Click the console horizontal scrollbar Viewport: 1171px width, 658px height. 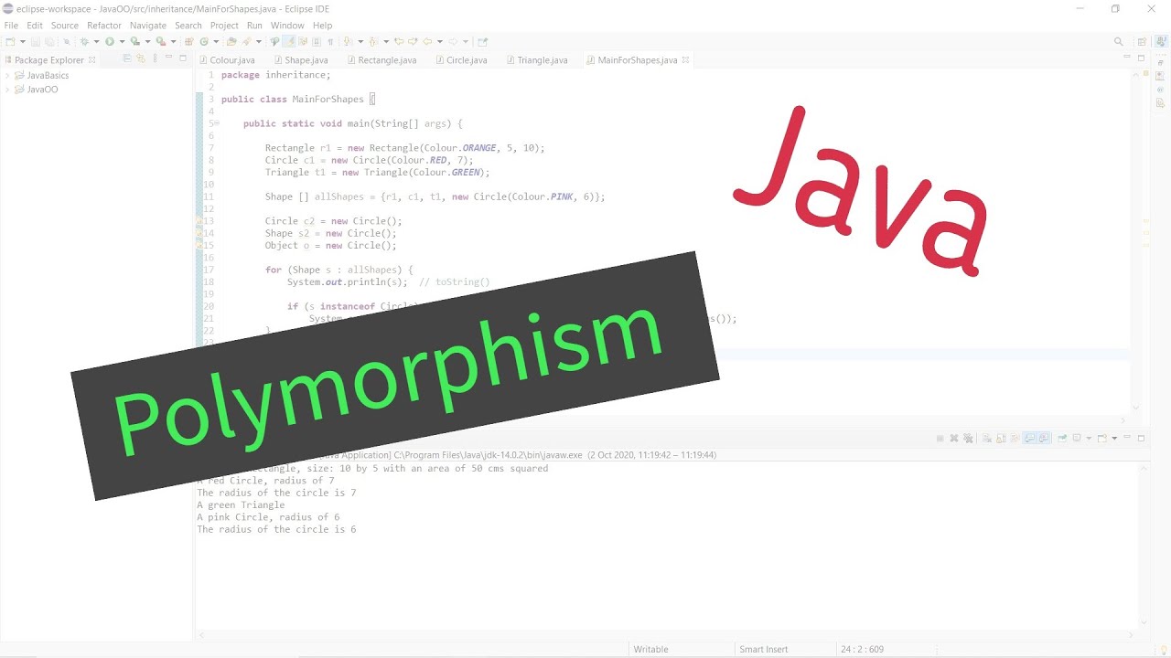[666, 634]
